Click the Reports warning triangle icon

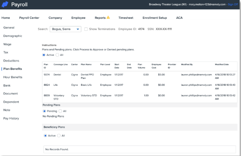(x=108, y=17)
